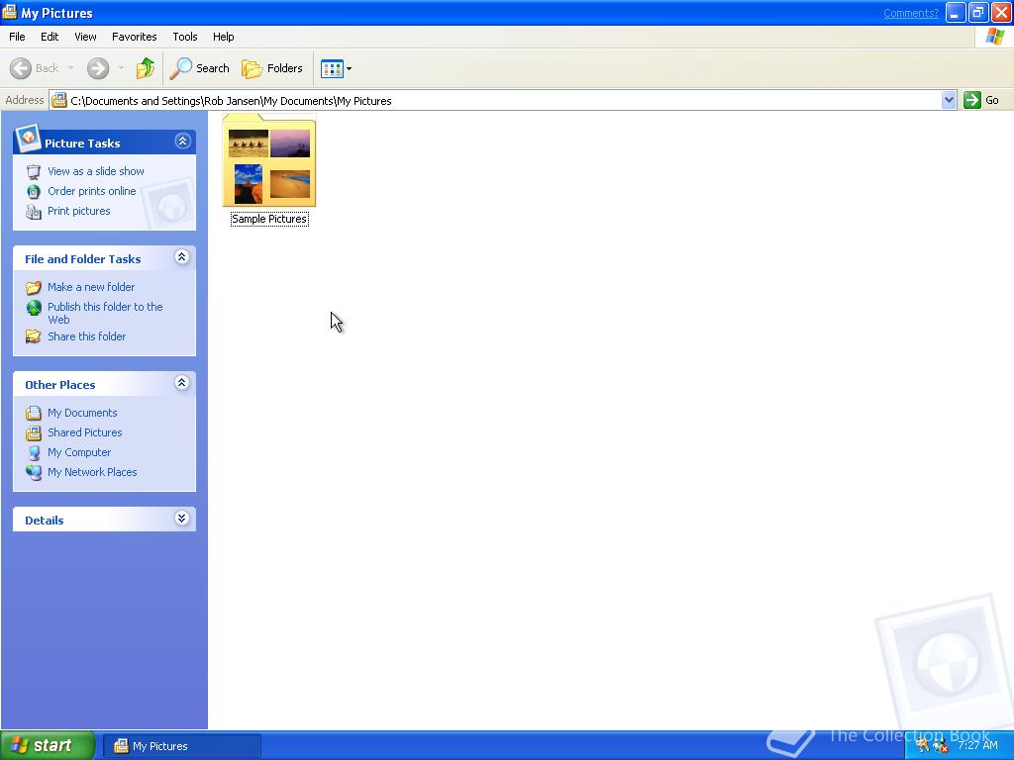Go up one folder level icon
Screen dimensions: 1014x760
tap(146, 68)
